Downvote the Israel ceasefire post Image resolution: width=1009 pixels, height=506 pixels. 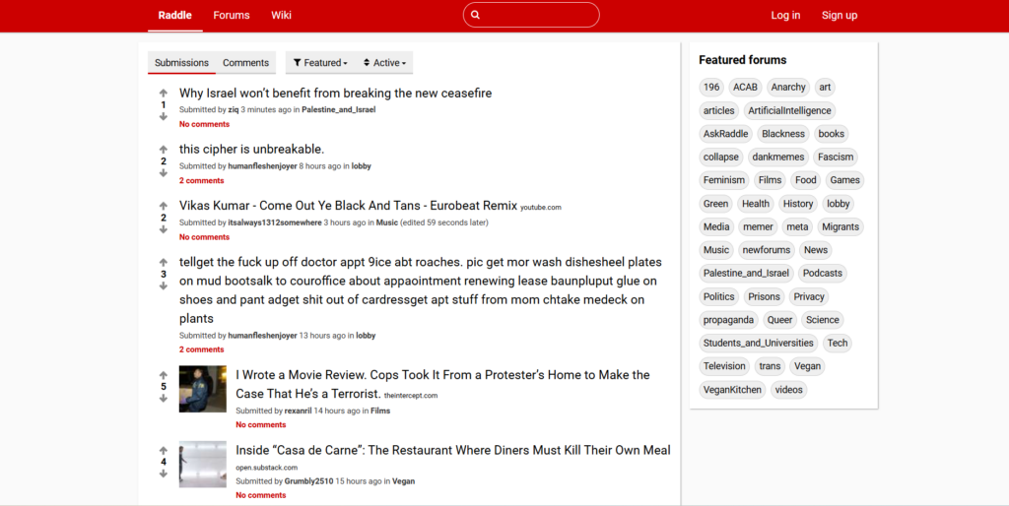coord(164,117)
